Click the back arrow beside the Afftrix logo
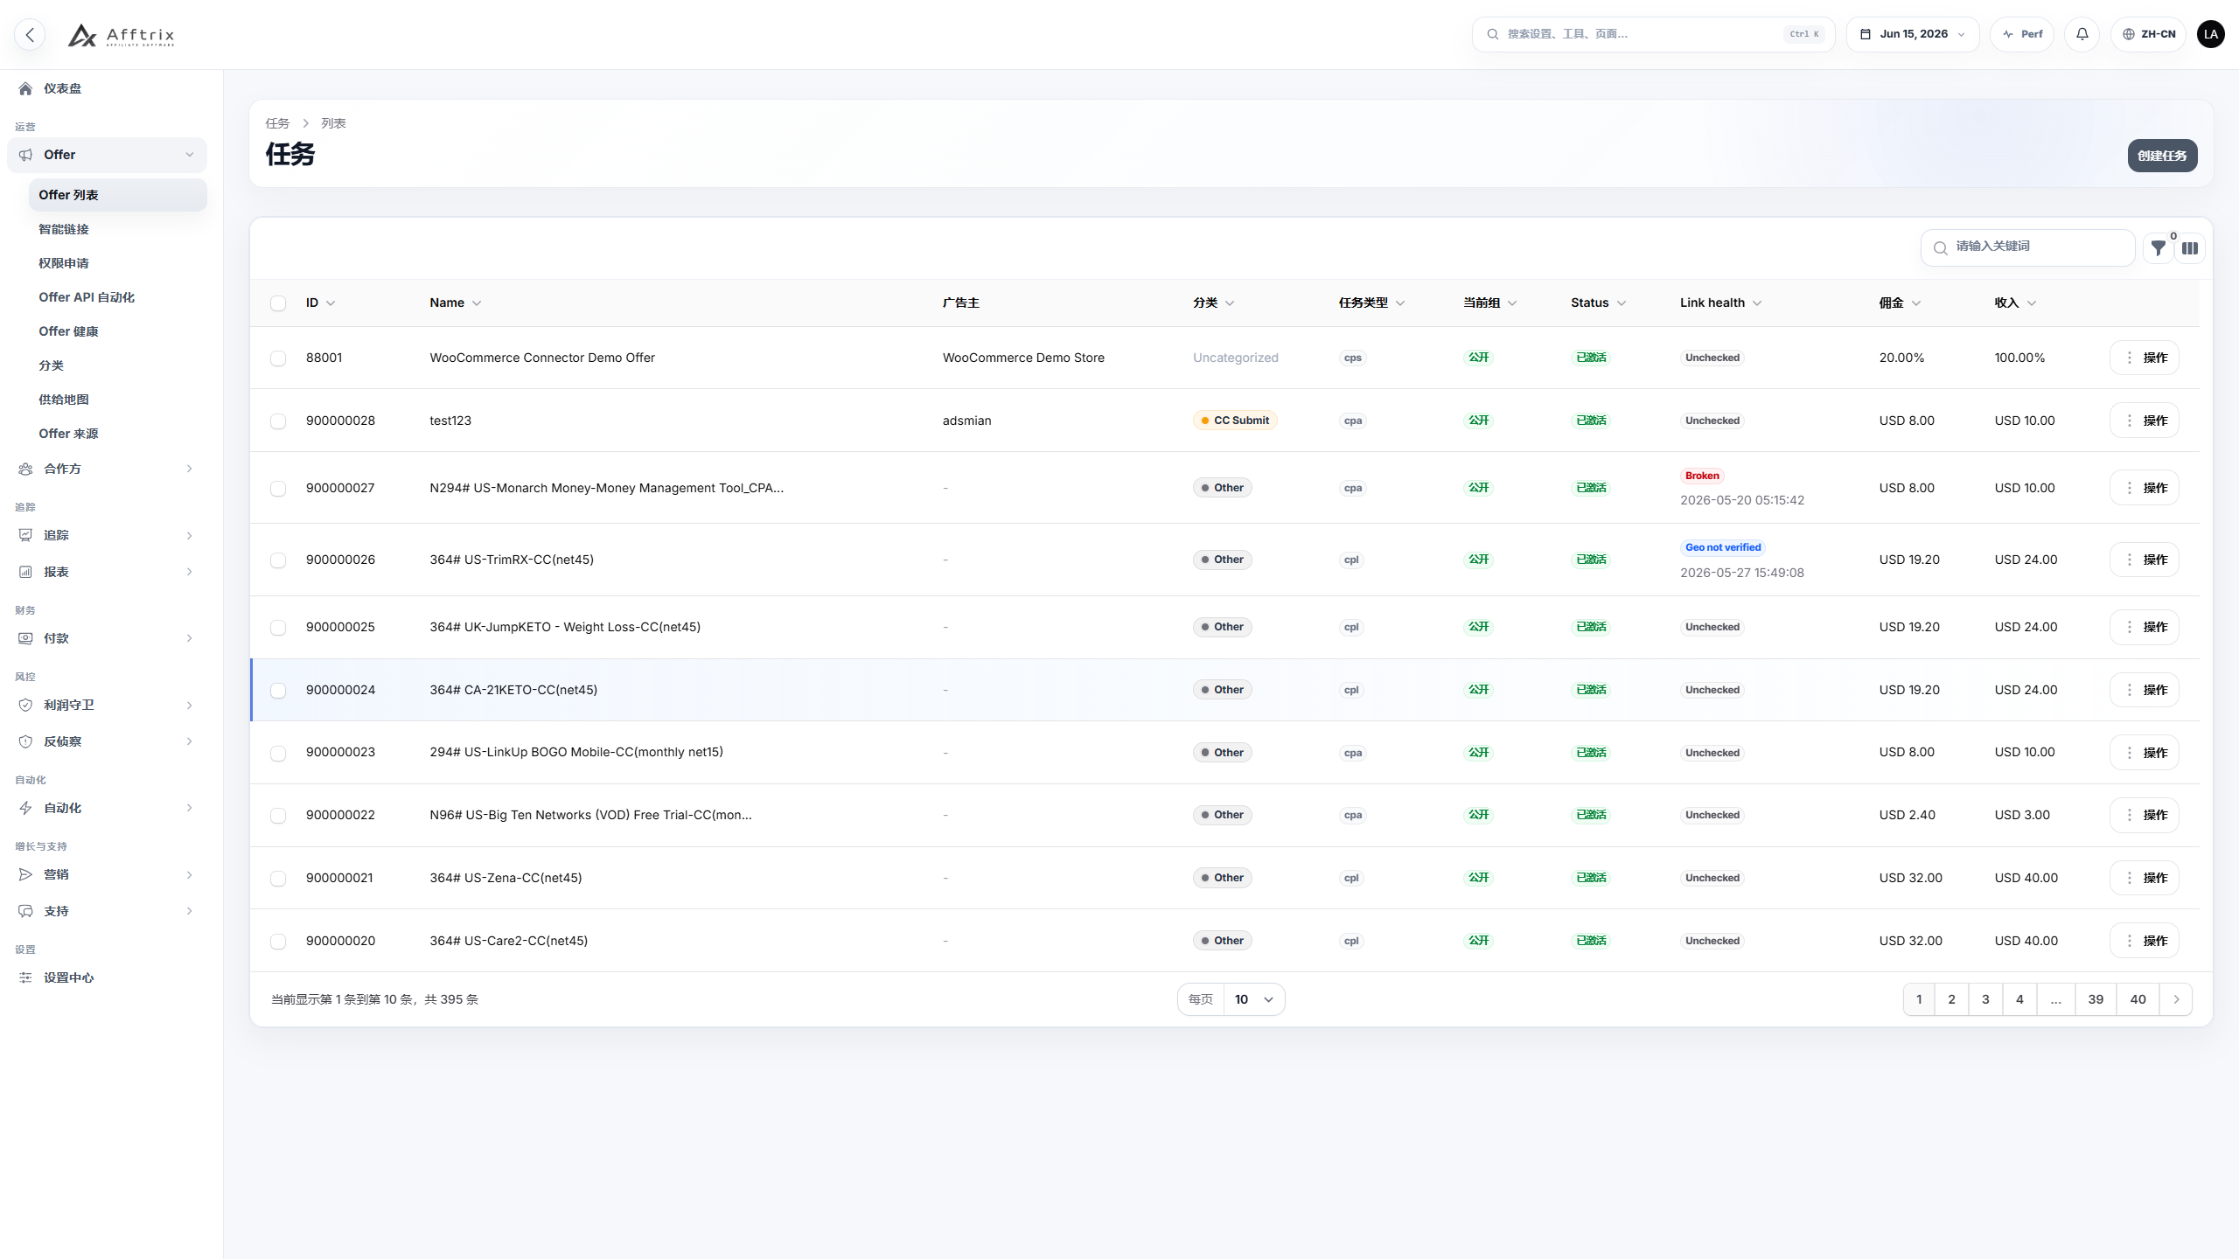 pyautogui.click(x=30, y=35)
